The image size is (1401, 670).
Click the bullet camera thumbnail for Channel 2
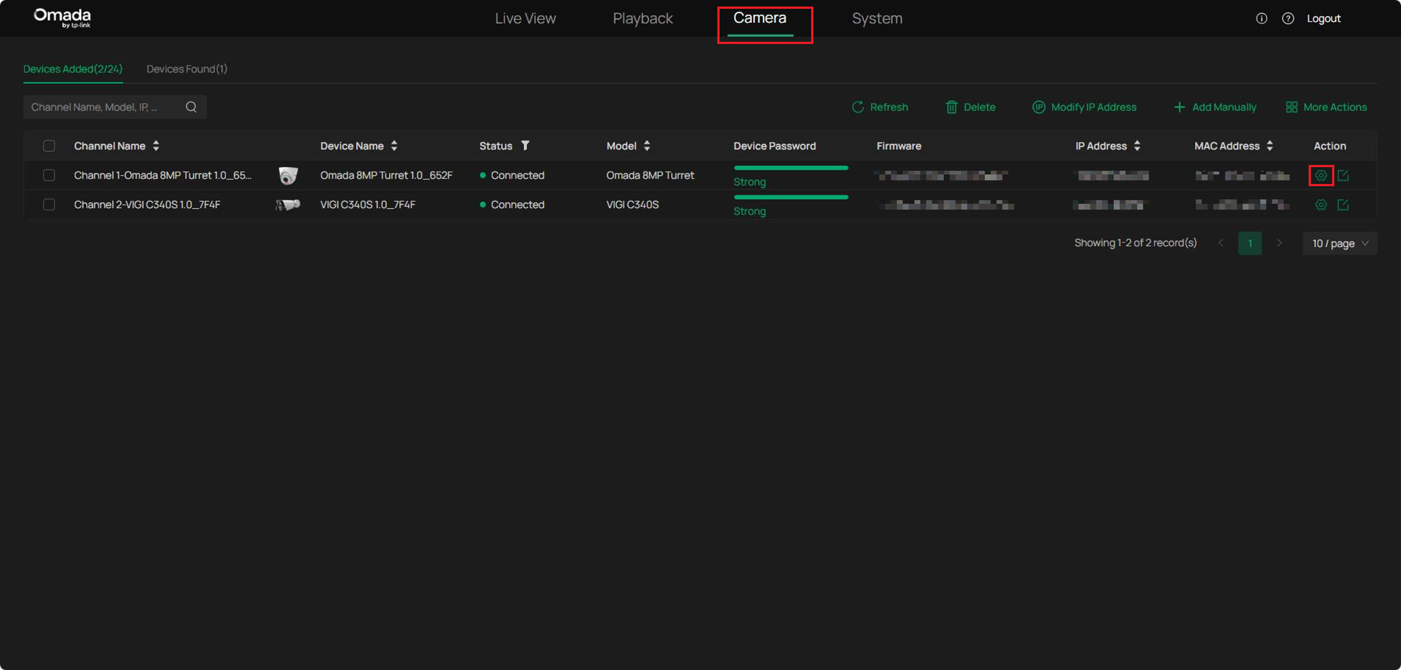point(288,204)
